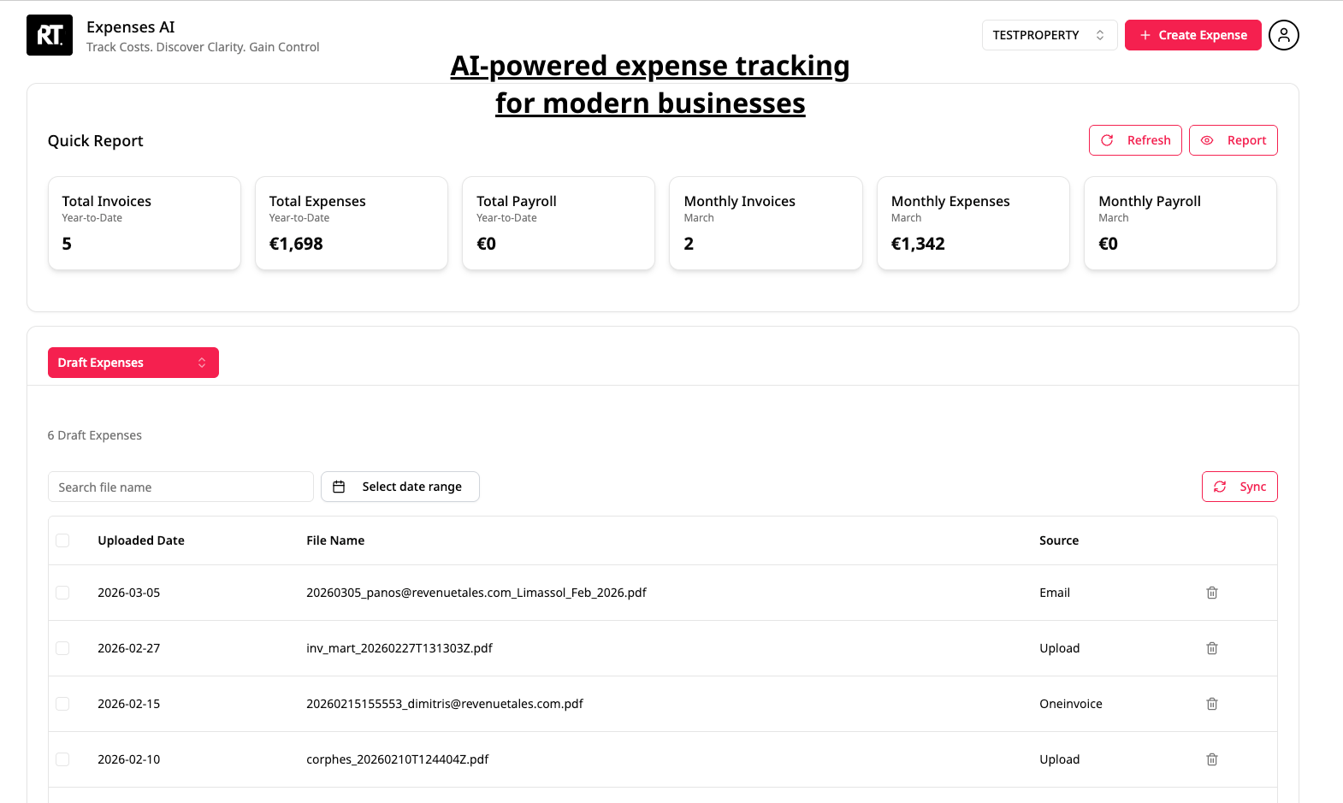The width and height of the screenshot is (1343, 803).
Task: Check the select-all checkbox in table header
Action: coord(62,540)
